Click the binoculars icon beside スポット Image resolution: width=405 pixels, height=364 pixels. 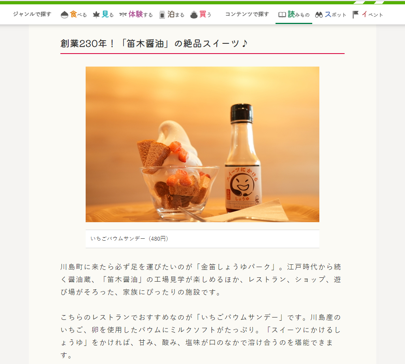(319, 15)
